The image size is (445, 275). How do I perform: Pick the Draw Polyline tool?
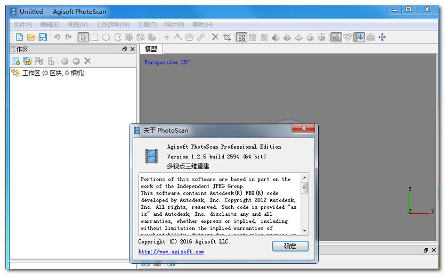(x=178, y=37)
